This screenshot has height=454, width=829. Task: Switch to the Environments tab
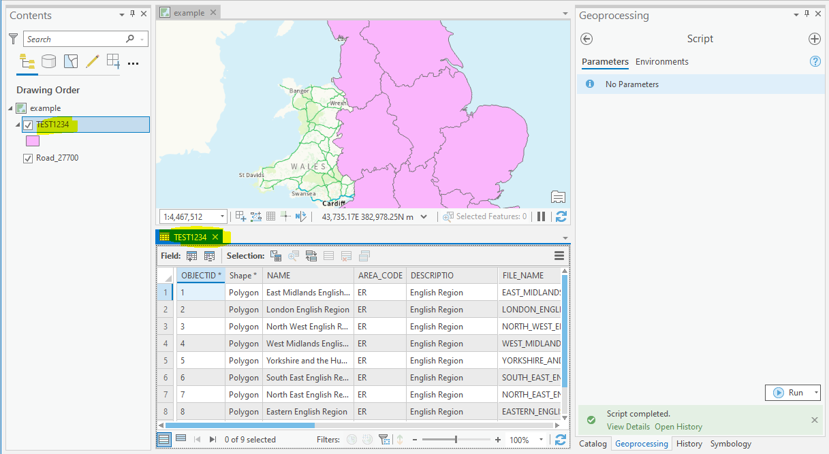(x=661, y=61)
